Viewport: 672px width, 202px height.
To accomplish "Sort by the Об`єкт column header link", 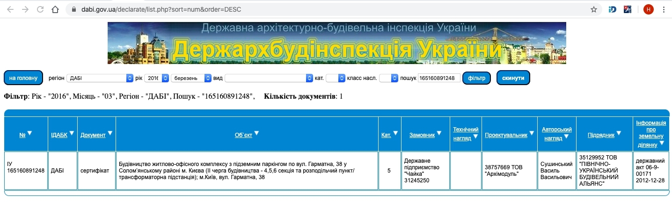I will (243, 135).
